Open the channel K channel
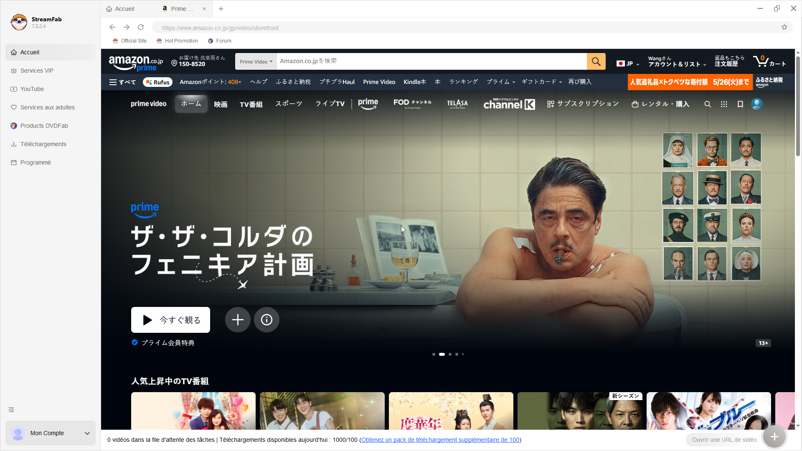Screen dimensions: 802x451 click(509, 104)
